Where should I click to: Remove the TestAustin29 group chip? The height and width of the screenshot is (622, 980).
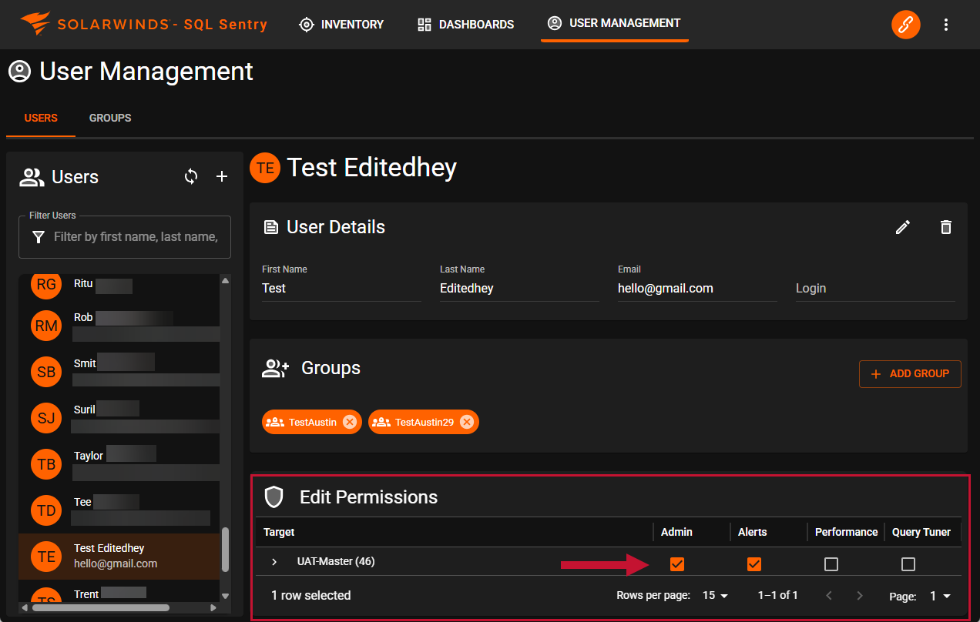pos(467,422)
